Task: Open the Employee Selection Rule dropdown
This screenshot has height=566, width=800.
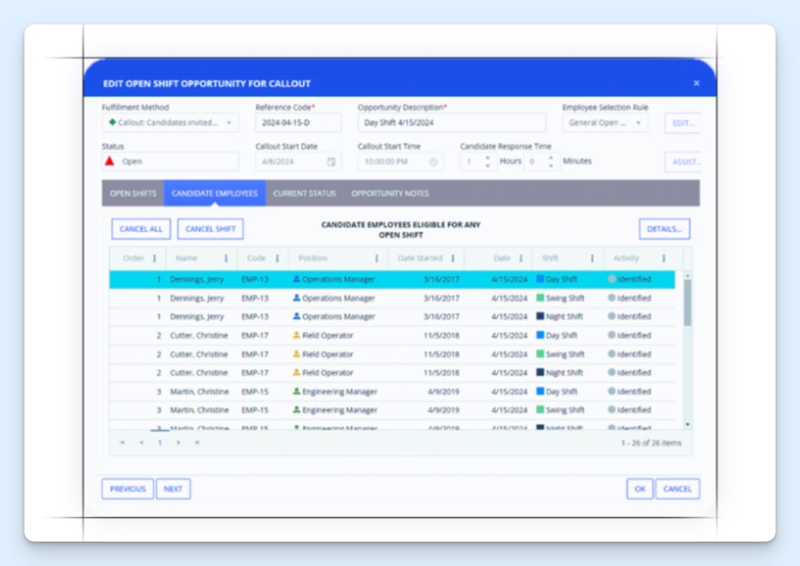Action: pos(637,123)
